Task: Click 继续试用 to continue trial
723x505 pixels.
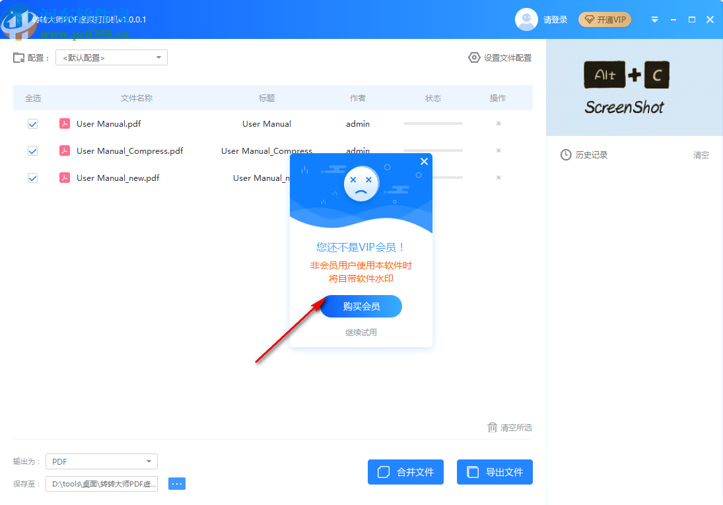Action: click(x=361, y=333)
